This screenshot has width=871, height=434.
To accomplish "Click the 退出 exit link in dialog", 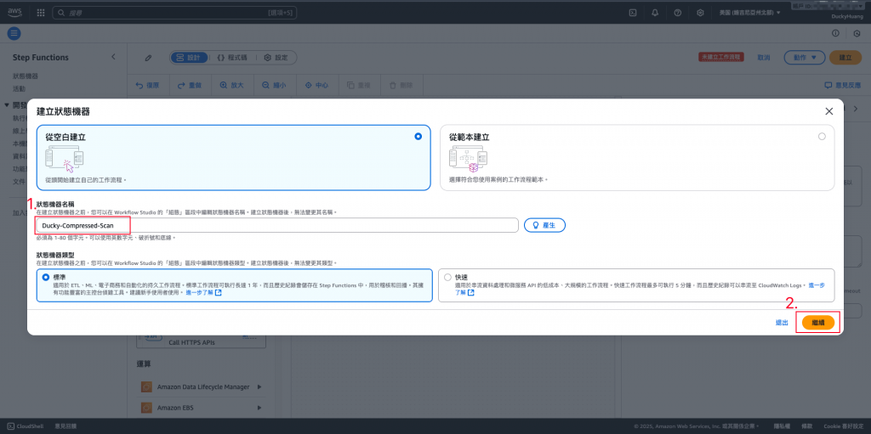I will point(782,323).
